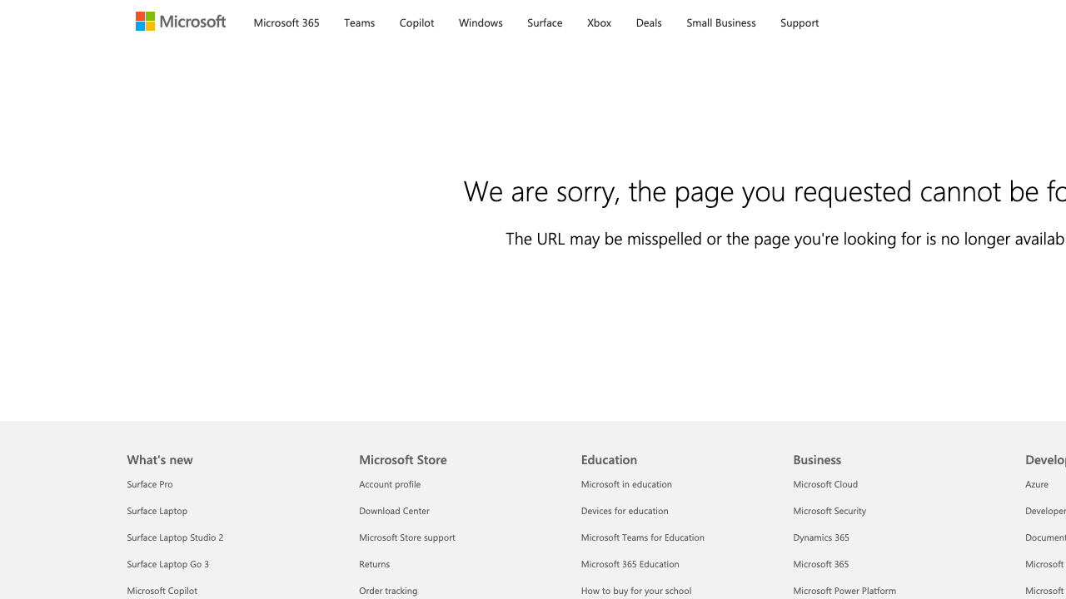Click the Business footer heading
Image resolution: width=1066 pixels, height=599 pixels.
tap(817, 459)
